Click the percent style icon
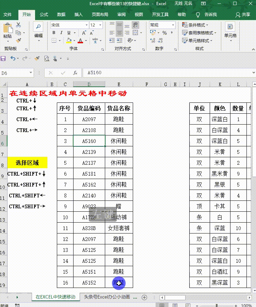 [164, 33]
